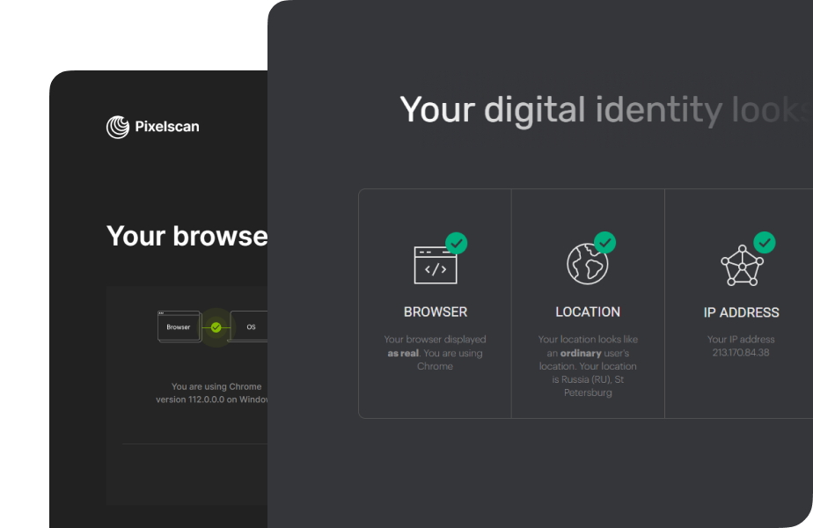Expand the Browser details card
813x528 pixels.
pos(435,304)
